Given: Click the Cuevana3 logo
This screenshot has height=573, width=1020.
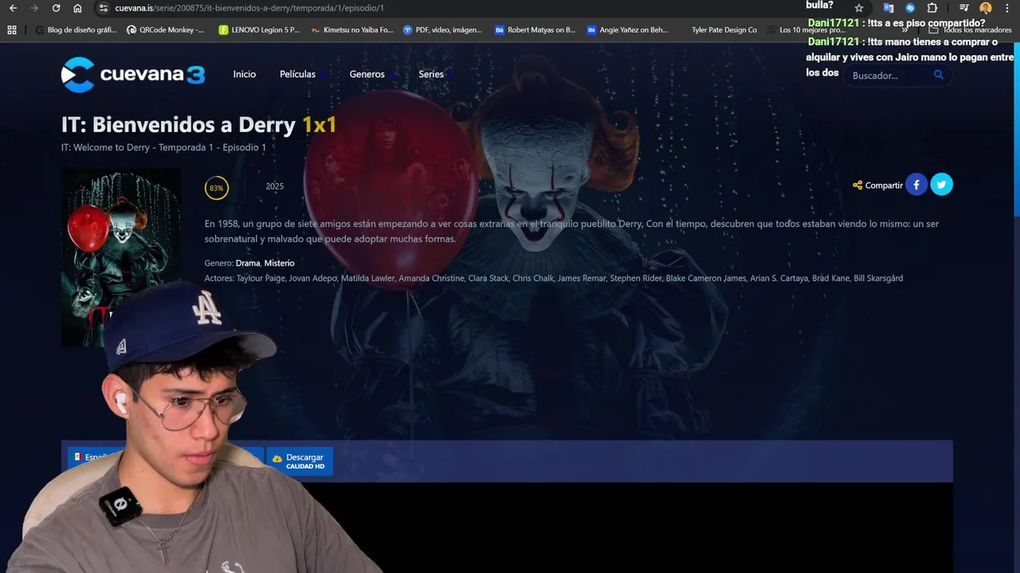Looking at the screenshot, I should pyautogui.click(x=133, y=75).
